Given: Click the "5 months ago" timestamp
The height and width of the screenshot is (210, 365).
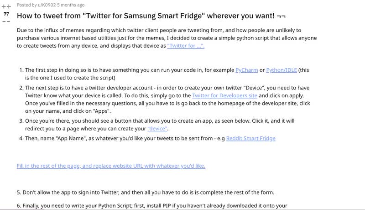Looking at the screenshot, I should pyautogui.click(x=71, y=5).
